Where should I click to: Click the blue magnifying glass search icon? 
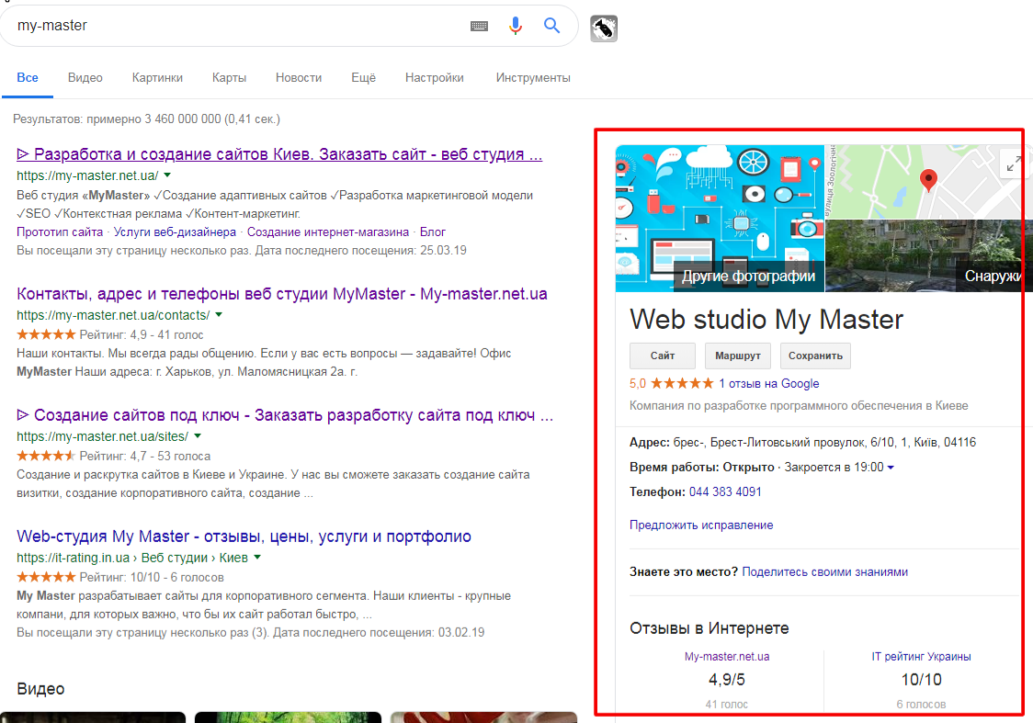(x=551, y=26)
